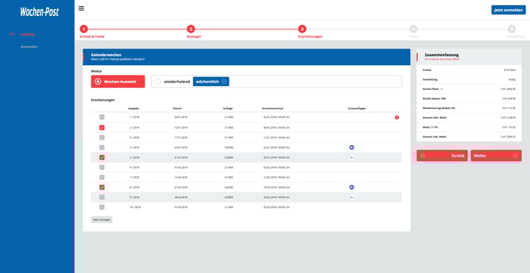Click the Annahmeschluss column header
The width and height of the screenshot is (530, 273).
point(273,108)
